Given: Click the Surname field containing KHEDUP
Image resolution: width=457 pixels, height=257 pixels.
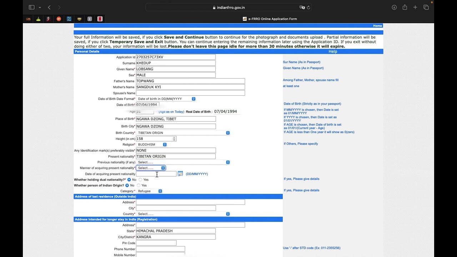Looking at the screenshot, I should (x=176, y=63).
